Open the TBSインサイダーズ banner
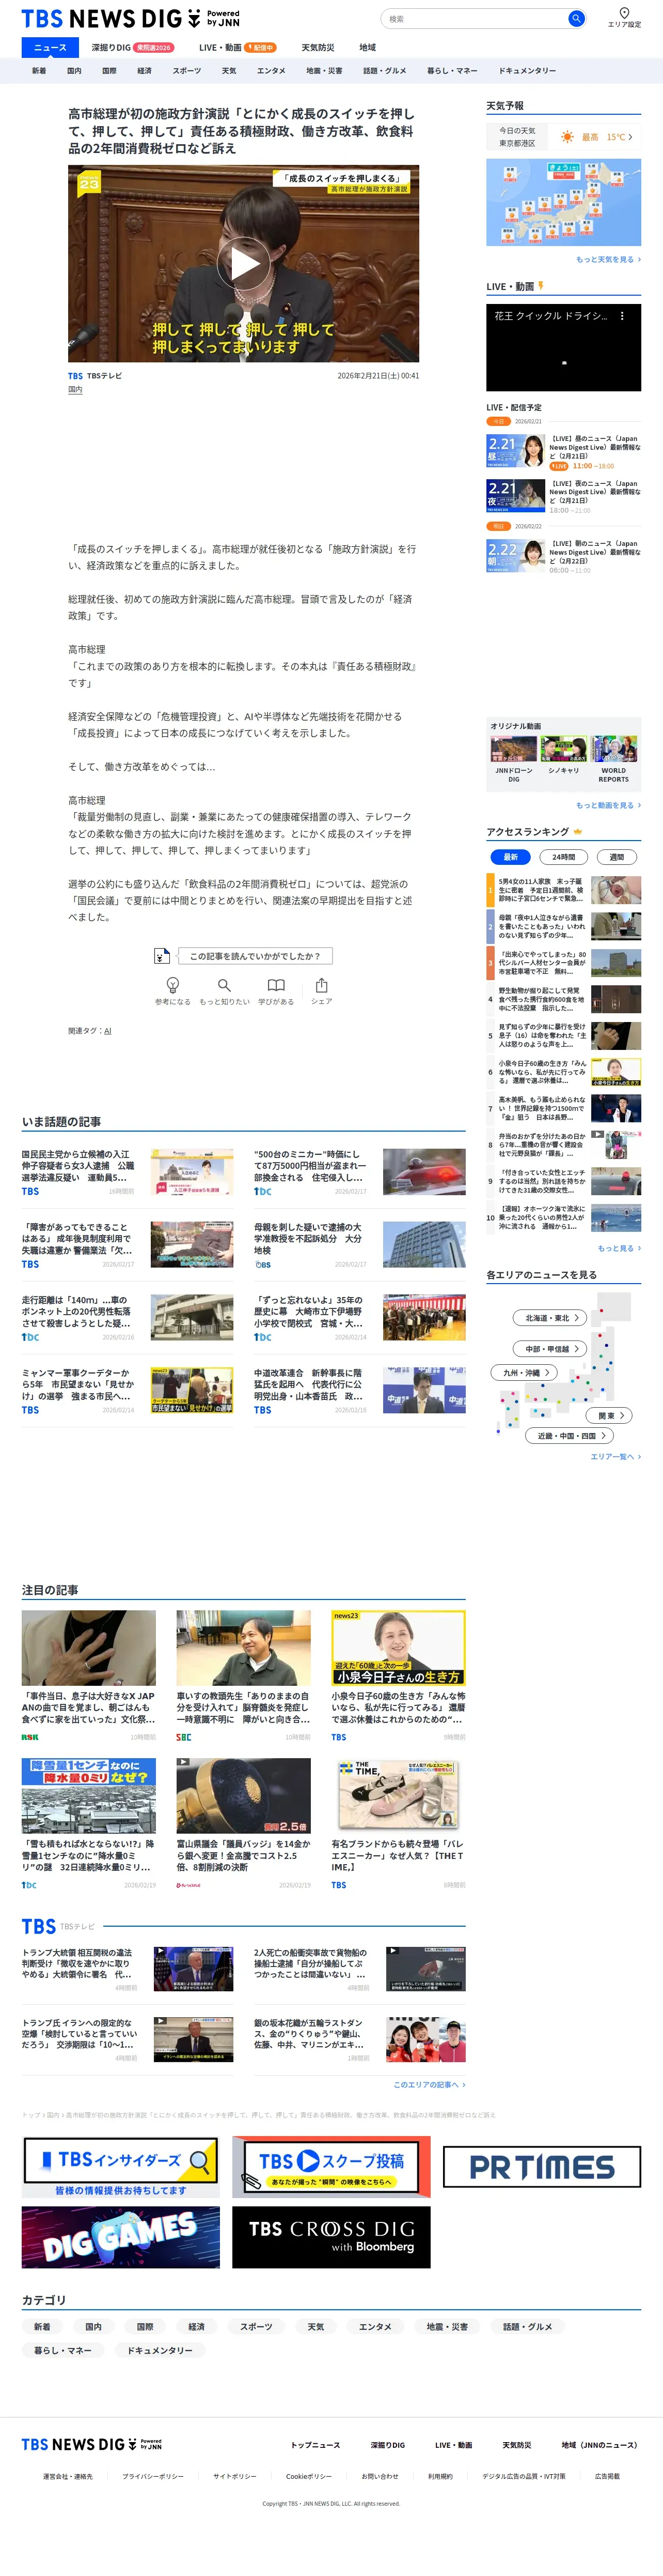Viewport: 663px width, 2576px height. (x=121, y=2167)
